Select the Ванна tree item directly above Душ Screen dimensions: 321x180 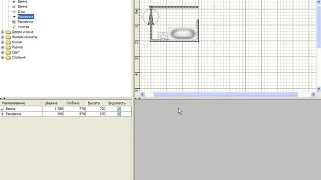[x=23, y=6]
